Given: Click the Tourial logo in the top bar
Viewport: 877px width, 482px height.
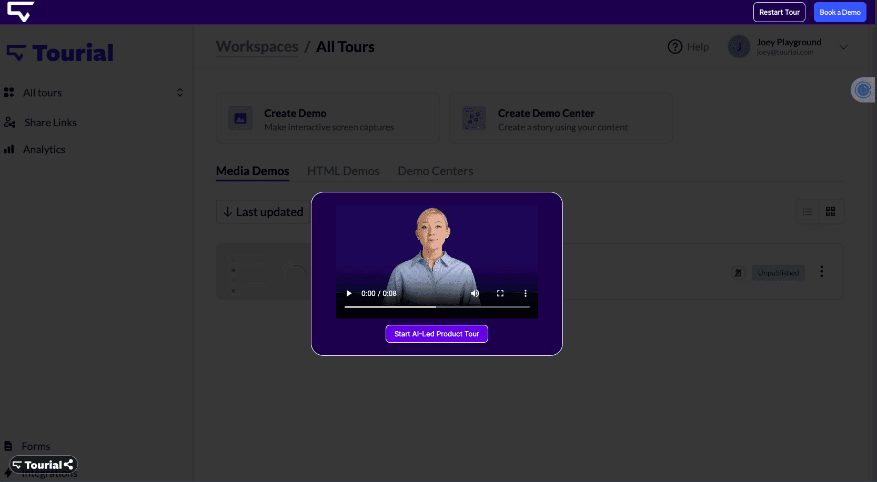Looking at the screenshot, I should [x=21, y=11].
